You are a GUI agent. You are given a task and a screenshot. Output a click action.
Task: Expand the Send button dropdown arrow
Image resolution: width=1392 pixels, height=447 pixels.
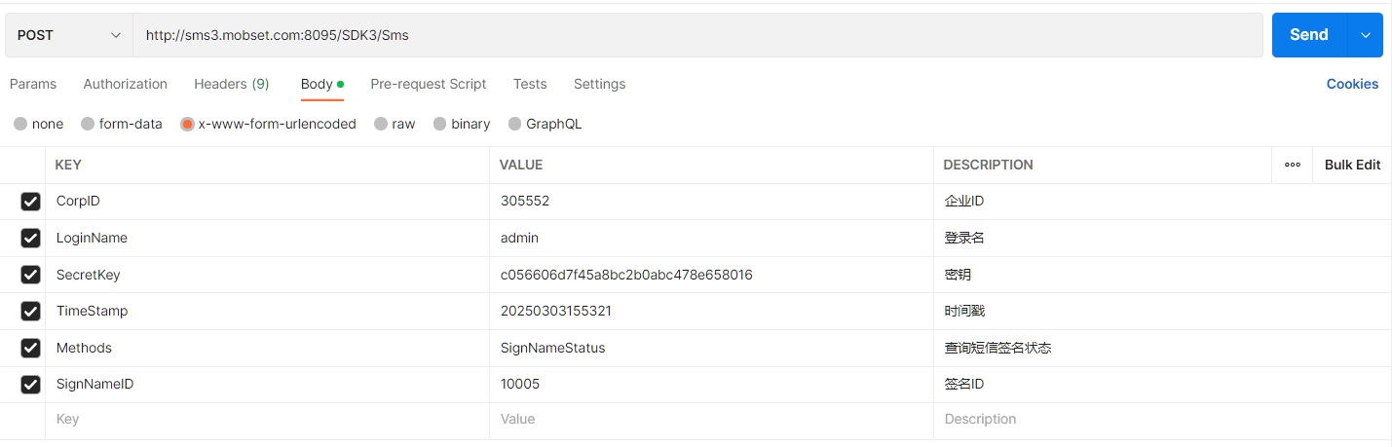1365,35
